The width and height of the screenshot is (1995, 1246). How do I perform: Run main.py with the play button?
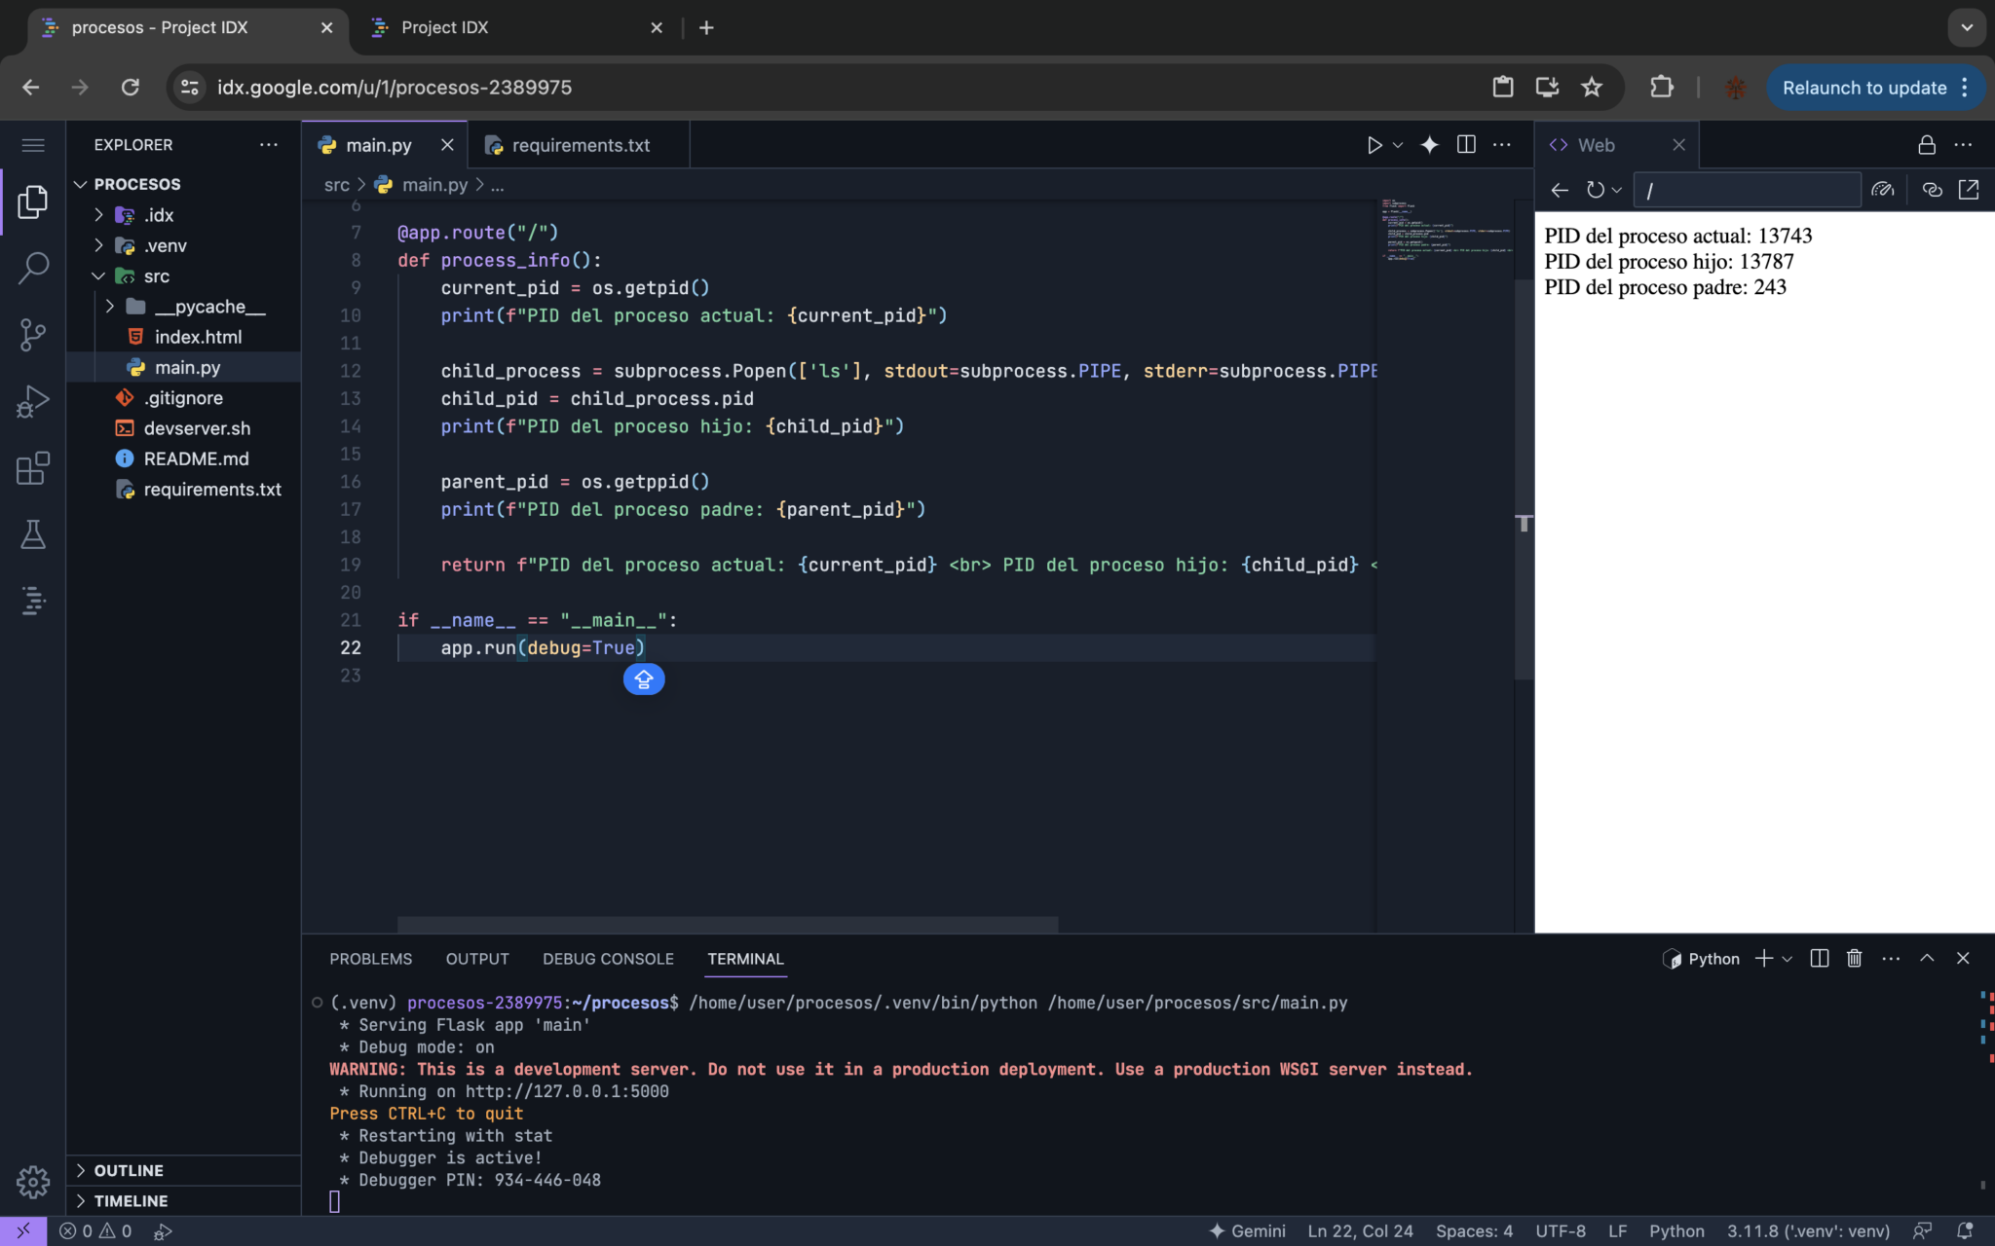point(1374,144)
